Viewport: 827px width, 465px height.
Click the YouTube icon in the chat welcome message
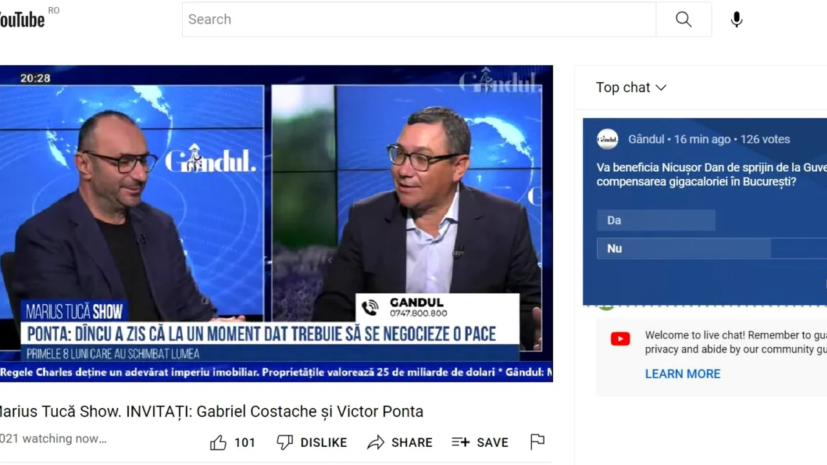[620, 338]
